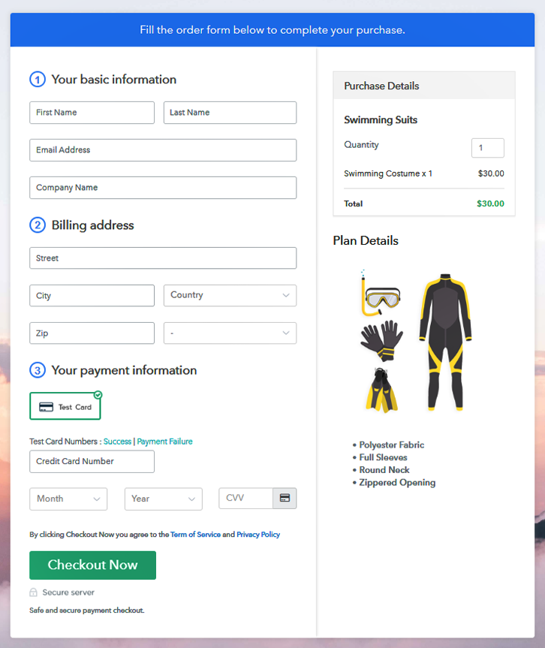Click the Billing address heading
The image size is (545, 648).
point(92,225)
